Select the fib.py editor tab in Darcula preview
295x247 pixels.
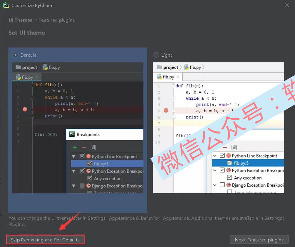[x=27, y=77]
